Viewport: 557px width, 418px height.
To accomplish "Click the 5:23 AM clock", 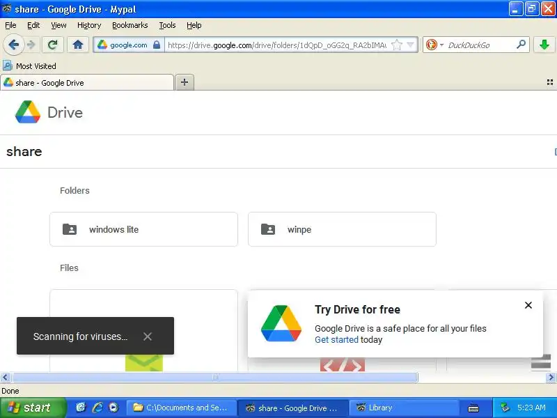I will tap(531, 408).
